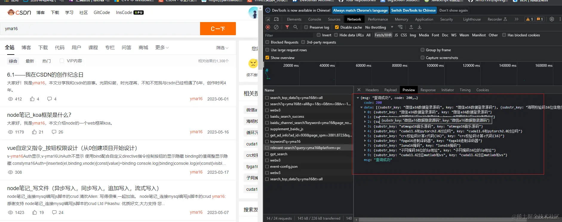Enable Capture screenshots checkbox
Image resolution: width=562 pixels, height=222 pixels.
click(423, 58)
